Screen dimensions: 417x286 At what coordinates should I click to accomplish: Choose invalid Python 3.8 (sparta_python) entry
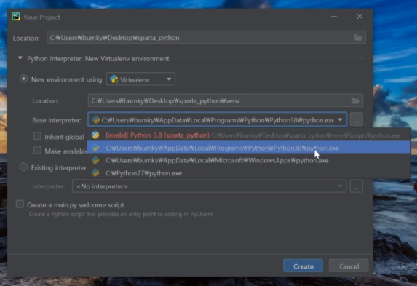[x=249, y=135]
